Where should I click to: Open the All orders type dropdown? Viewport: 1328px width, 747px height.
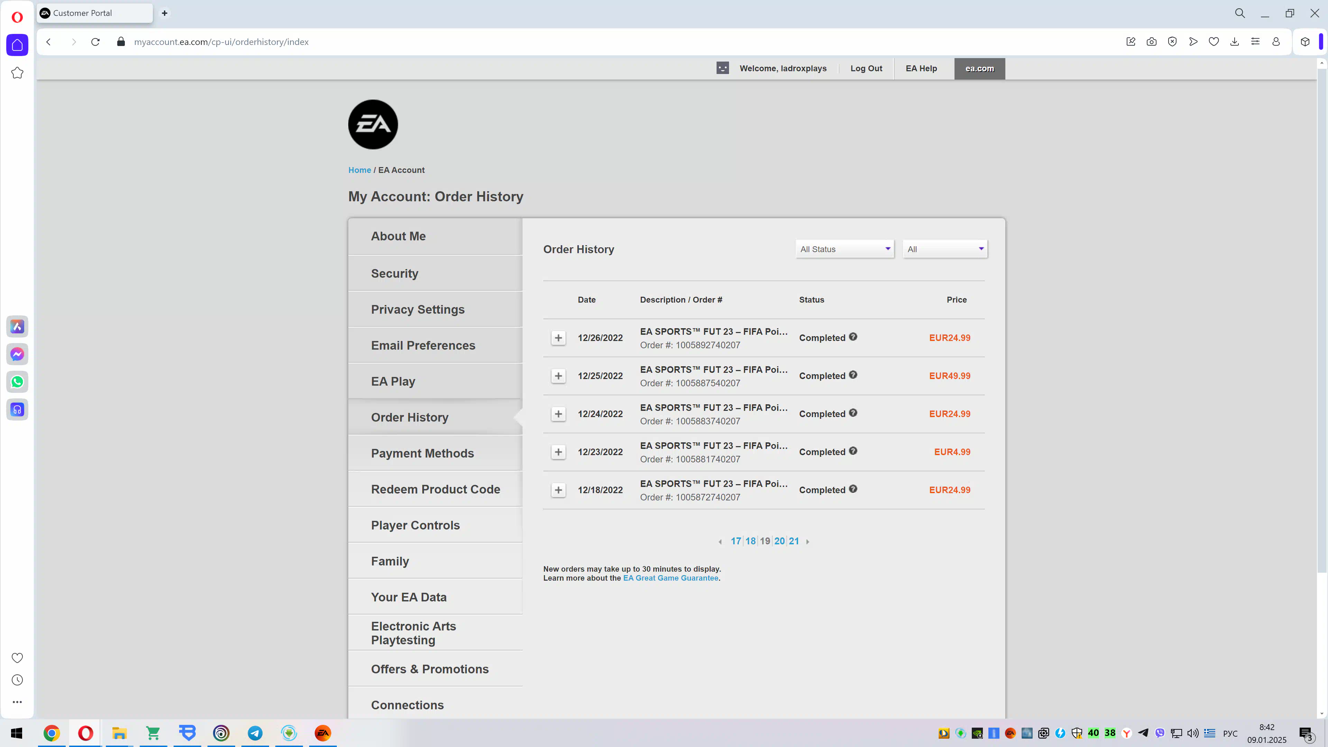[x=945, y=249]
